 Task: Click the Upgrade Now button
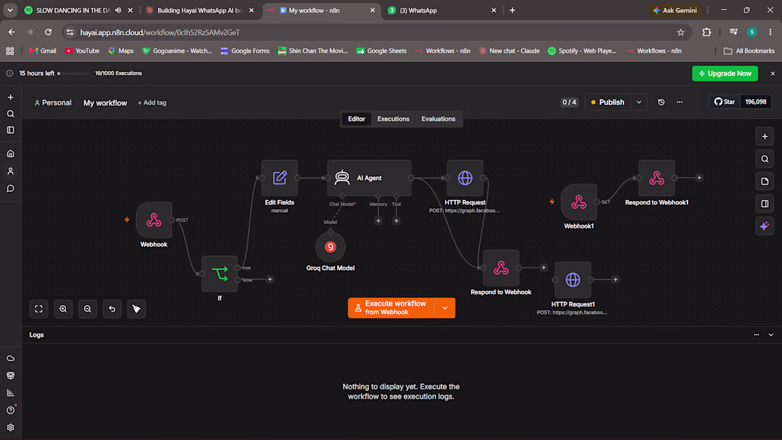point(724,73)
